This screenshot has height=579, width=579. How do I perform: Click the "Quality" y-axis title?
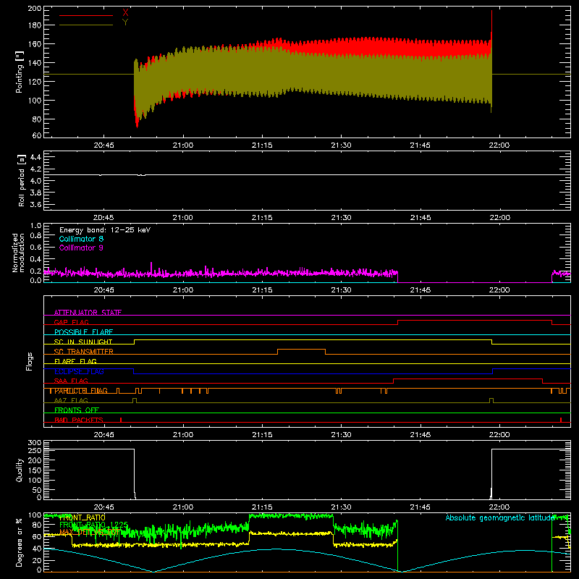click(x=20, y=470)
